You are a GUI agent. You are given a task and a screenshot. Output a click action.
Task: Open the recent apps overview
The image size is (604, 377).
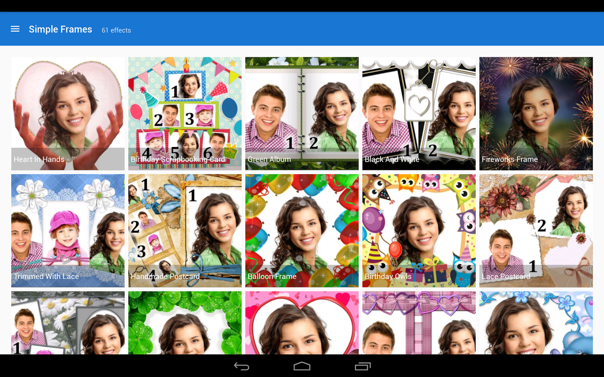pos(362,367)
